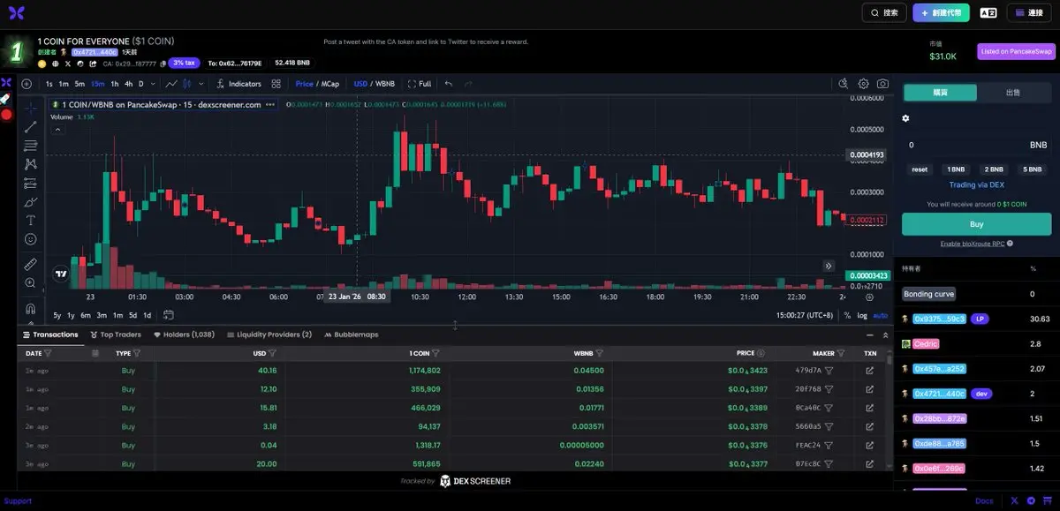This screenshot has height=511, width=1060.
Task: Toggle the log scale
Action: (862, 315)
